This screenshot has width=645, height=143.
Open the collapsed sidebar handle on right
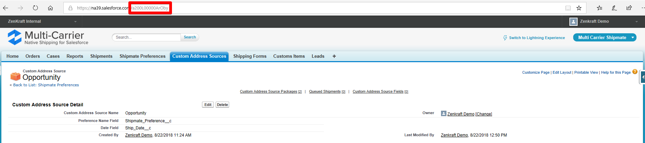643,77
